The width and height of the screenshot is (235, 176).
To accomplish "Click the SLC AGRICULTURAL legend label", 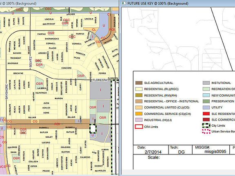I will 159,83.
